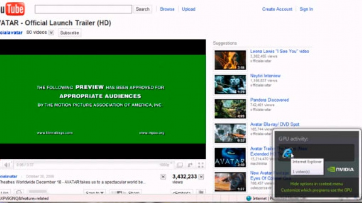Click the Sign In link
The height and width of the screenshot is (203, 362).
click(306, 9)
